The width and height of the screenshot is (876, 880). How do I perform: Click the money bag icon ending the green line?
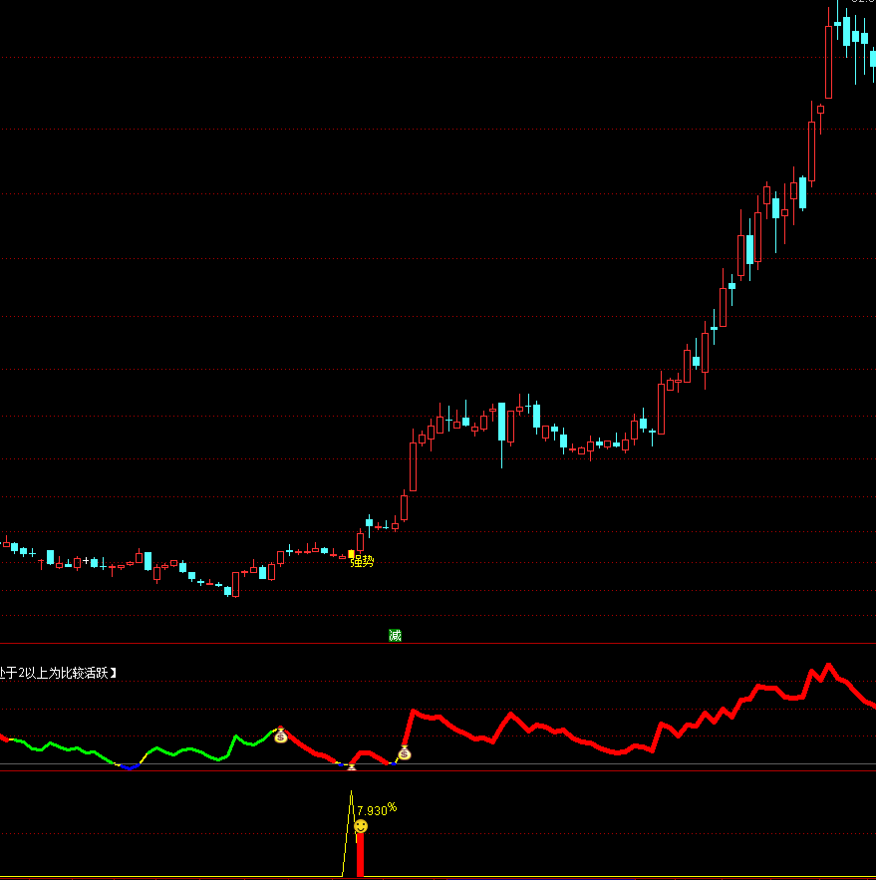pos(281,735)
